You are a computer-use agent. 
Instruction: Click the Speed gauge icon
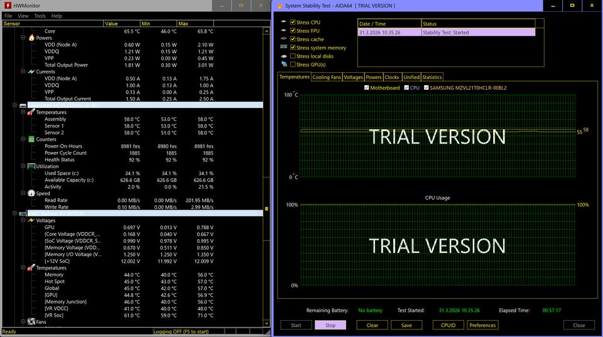(31, 193)
